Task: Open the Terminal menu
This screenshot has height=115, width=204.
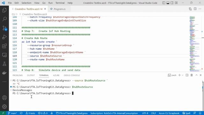Action: pos(60,3)
